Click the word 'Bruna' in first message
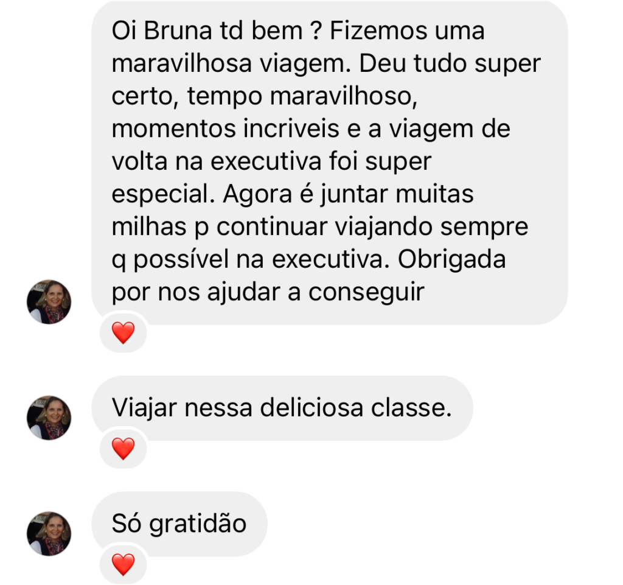 (x=178, y=30)
